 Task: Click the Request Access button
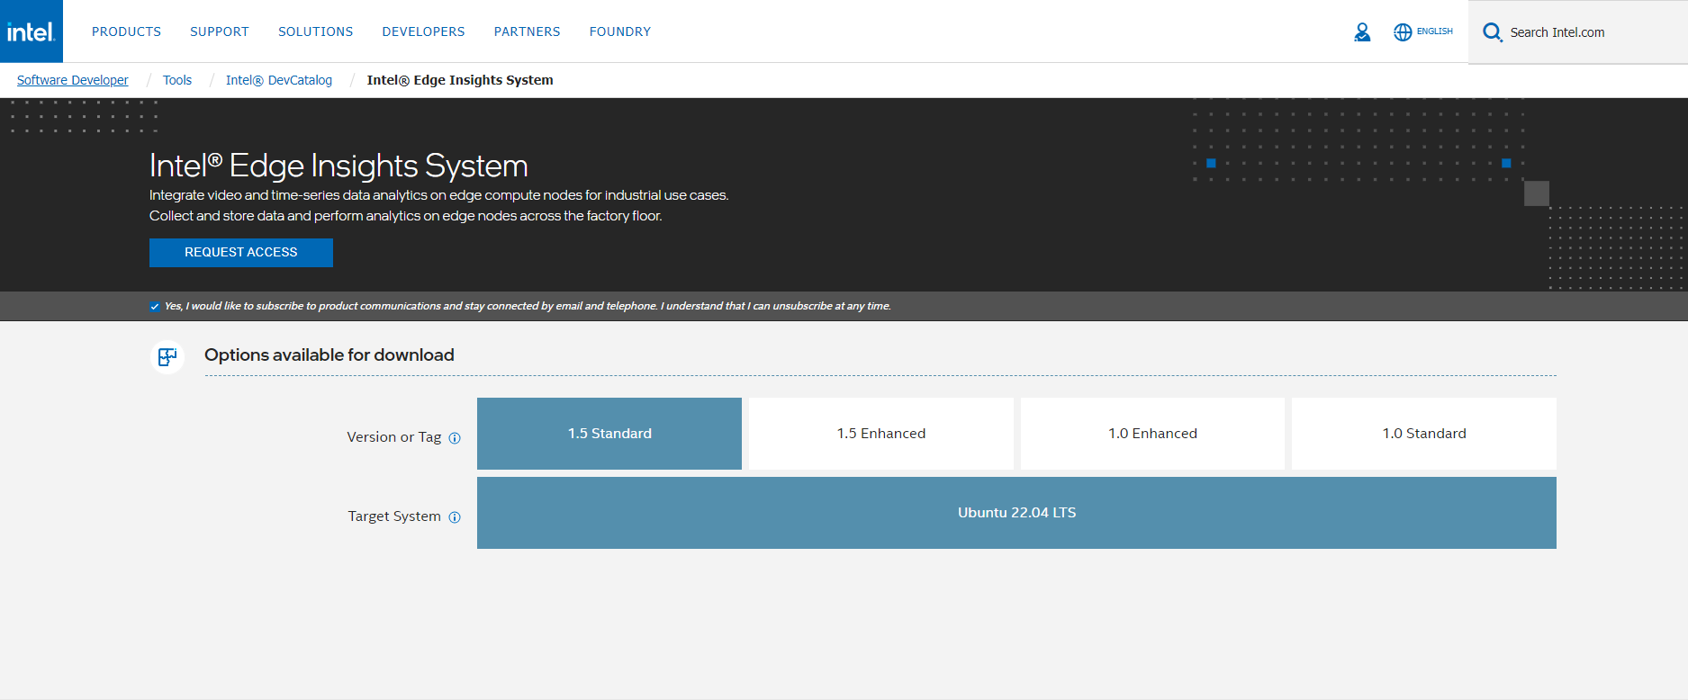pyautogui.click(x=241, y=253)
